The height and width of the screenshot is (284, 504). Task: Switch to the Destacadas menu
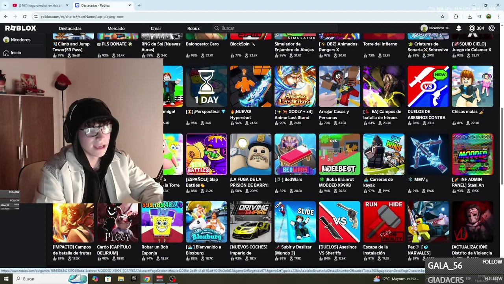coord(70,28)
